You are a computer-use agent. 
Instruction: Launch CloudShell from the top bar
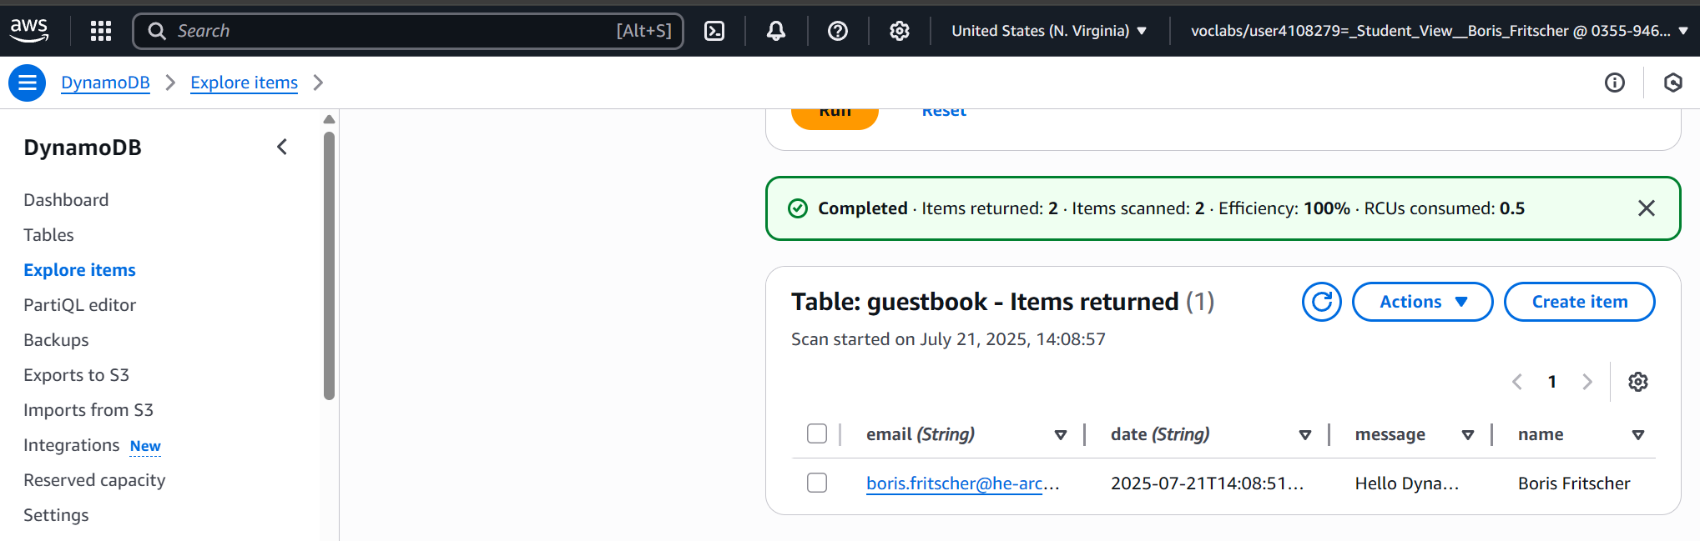coord(714,31)
